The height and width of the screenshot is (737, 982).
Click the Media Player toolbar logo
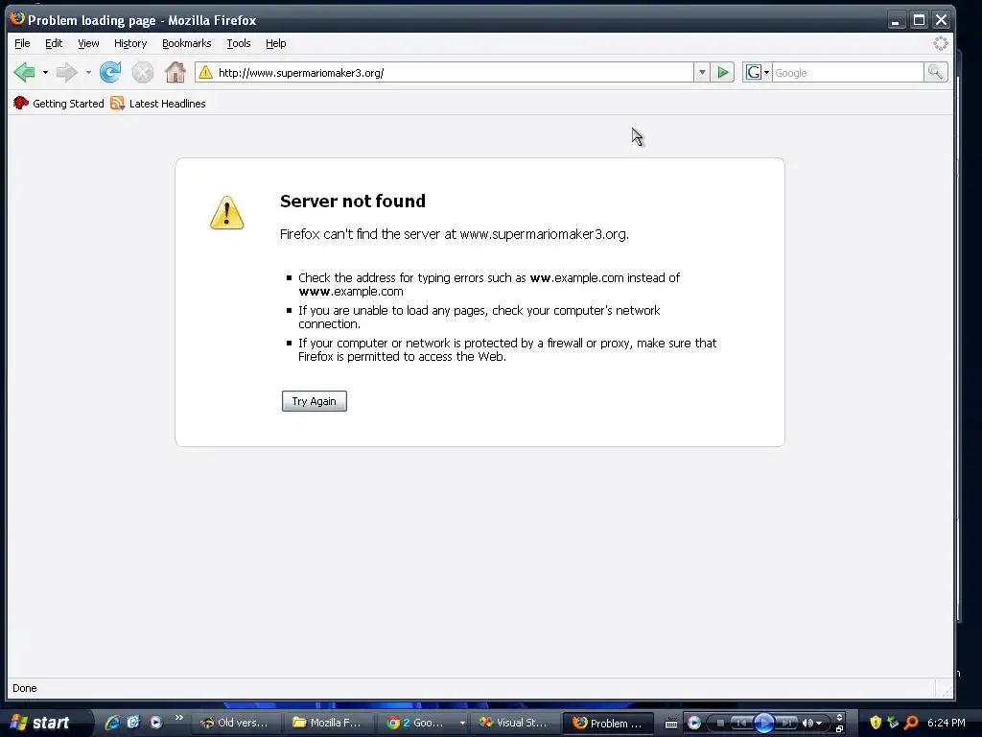[x=694, y=723]
